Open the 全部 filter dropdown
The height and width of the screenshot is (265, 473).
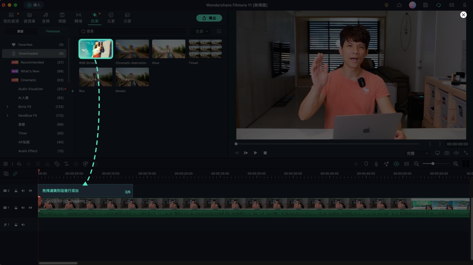(202, 31)
